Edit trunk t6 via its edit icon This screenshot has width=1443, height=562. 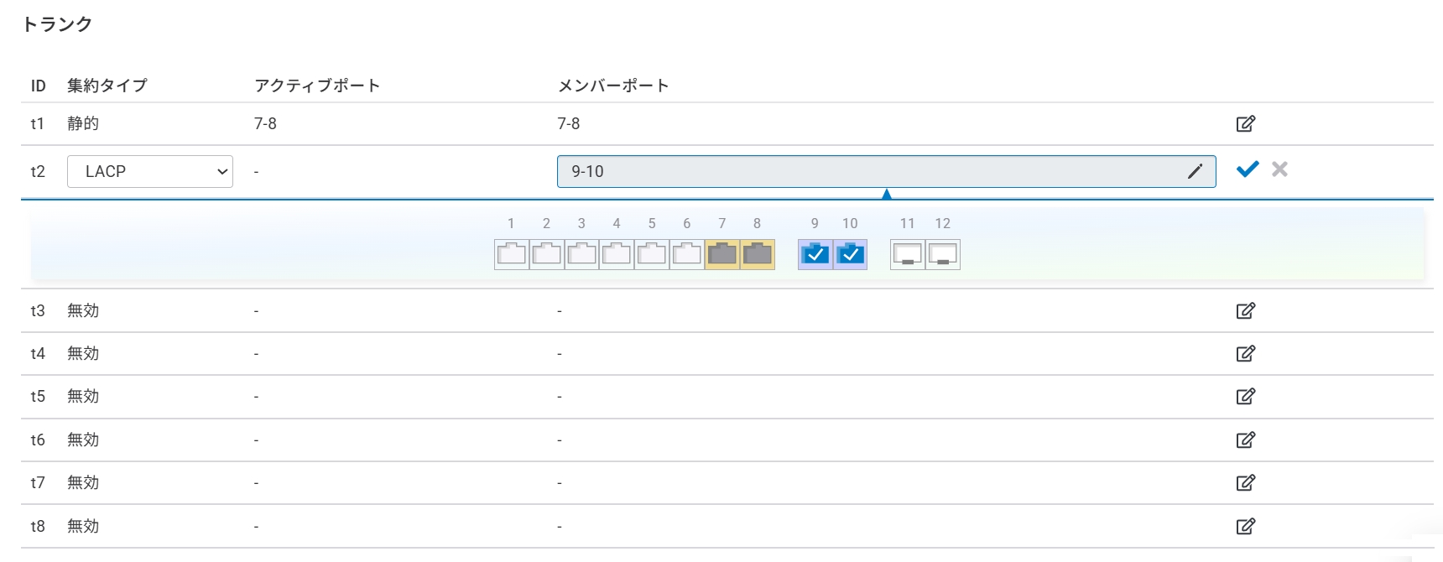[1245, 440]
